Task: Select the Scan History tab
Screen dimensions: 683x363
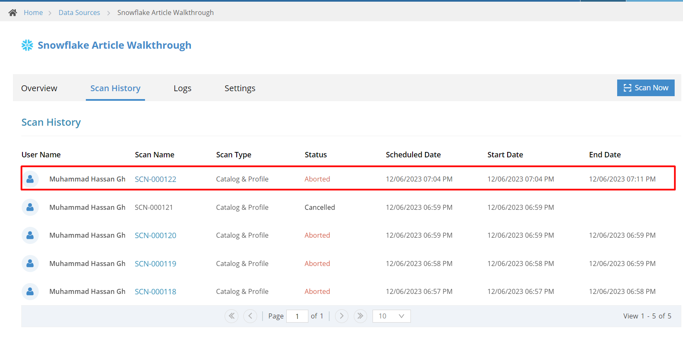Action: (115, 88)
